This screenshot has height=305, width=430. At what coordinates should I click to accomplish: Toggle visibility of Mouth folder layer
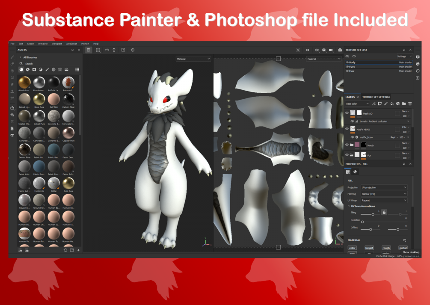coord(347,145)
